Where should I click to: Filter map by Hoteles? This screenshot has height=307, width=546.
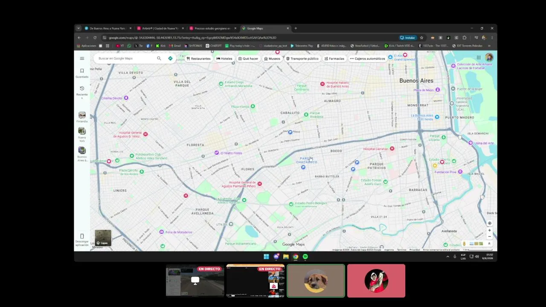click(x=224, y=58)
